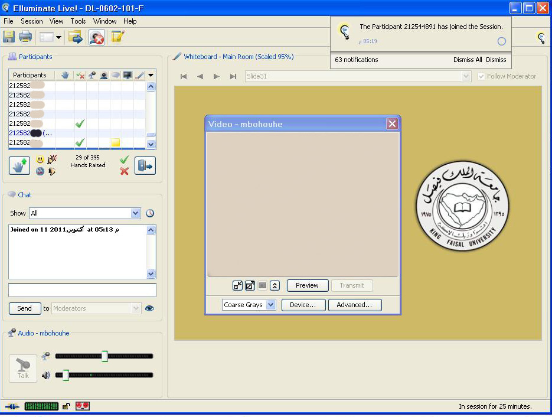This screenshot has height=417, width=552.
Task: Click the thumbs down disapproval icon
Action: (x=52, y=171)
